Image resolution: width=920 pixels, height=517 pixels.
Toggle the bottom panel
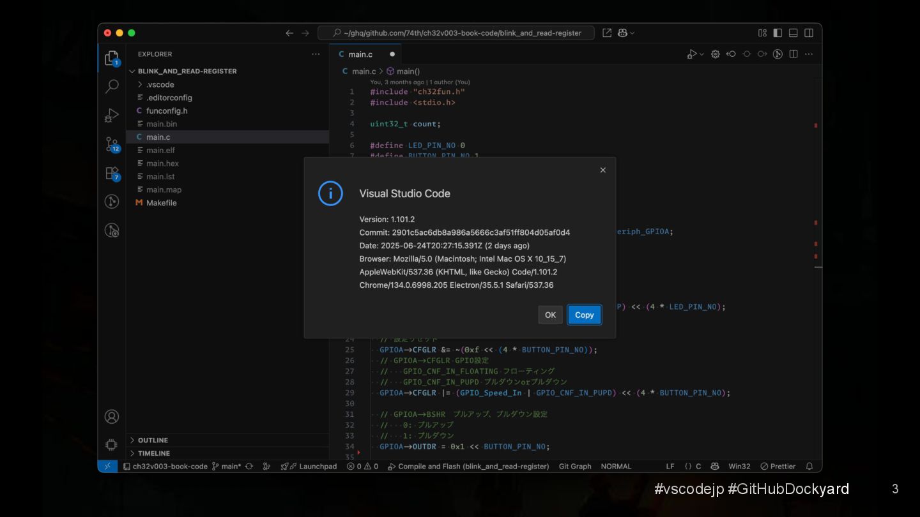(793, 33)
